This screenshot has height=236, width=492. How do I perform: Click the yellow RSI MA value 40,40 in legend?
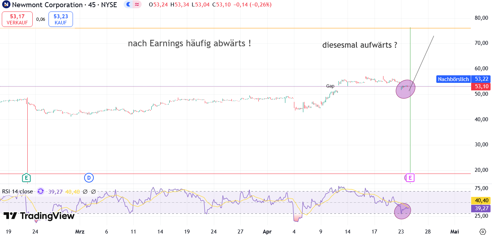point(72,192)
